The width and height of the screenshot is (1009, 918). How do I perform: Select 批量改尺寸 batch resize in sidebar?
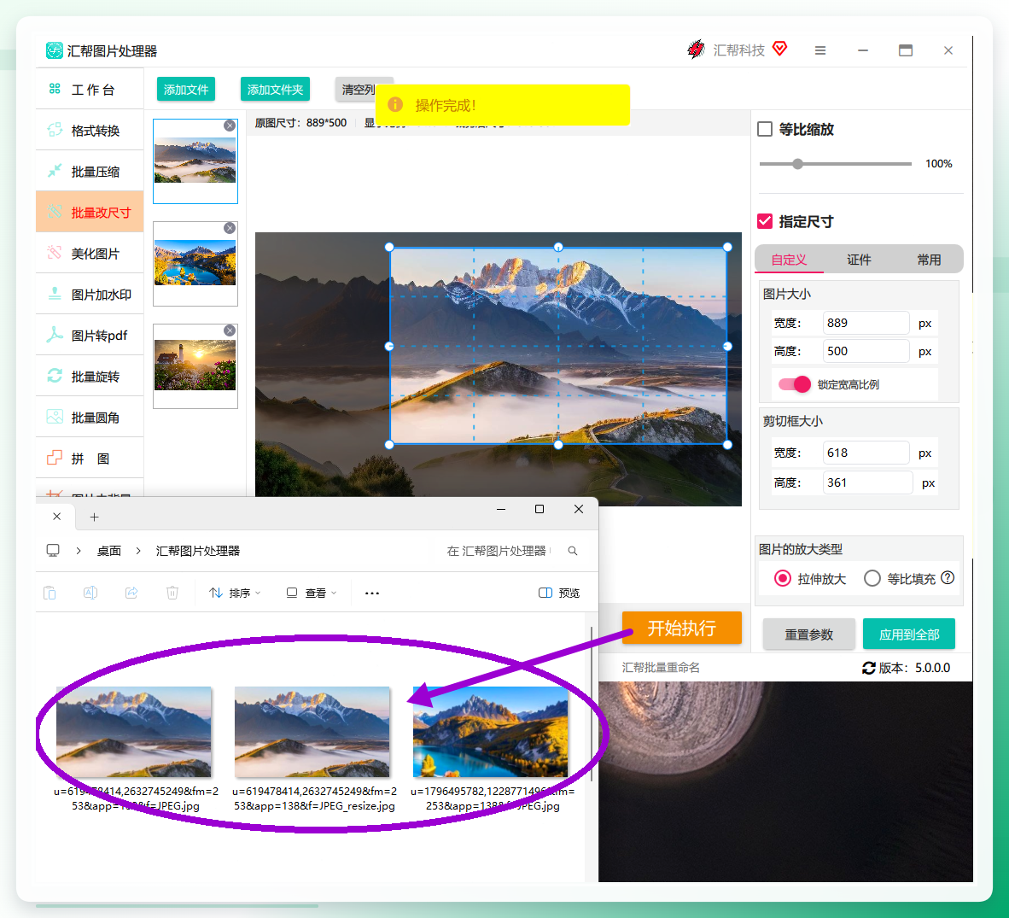click(90, 212)
